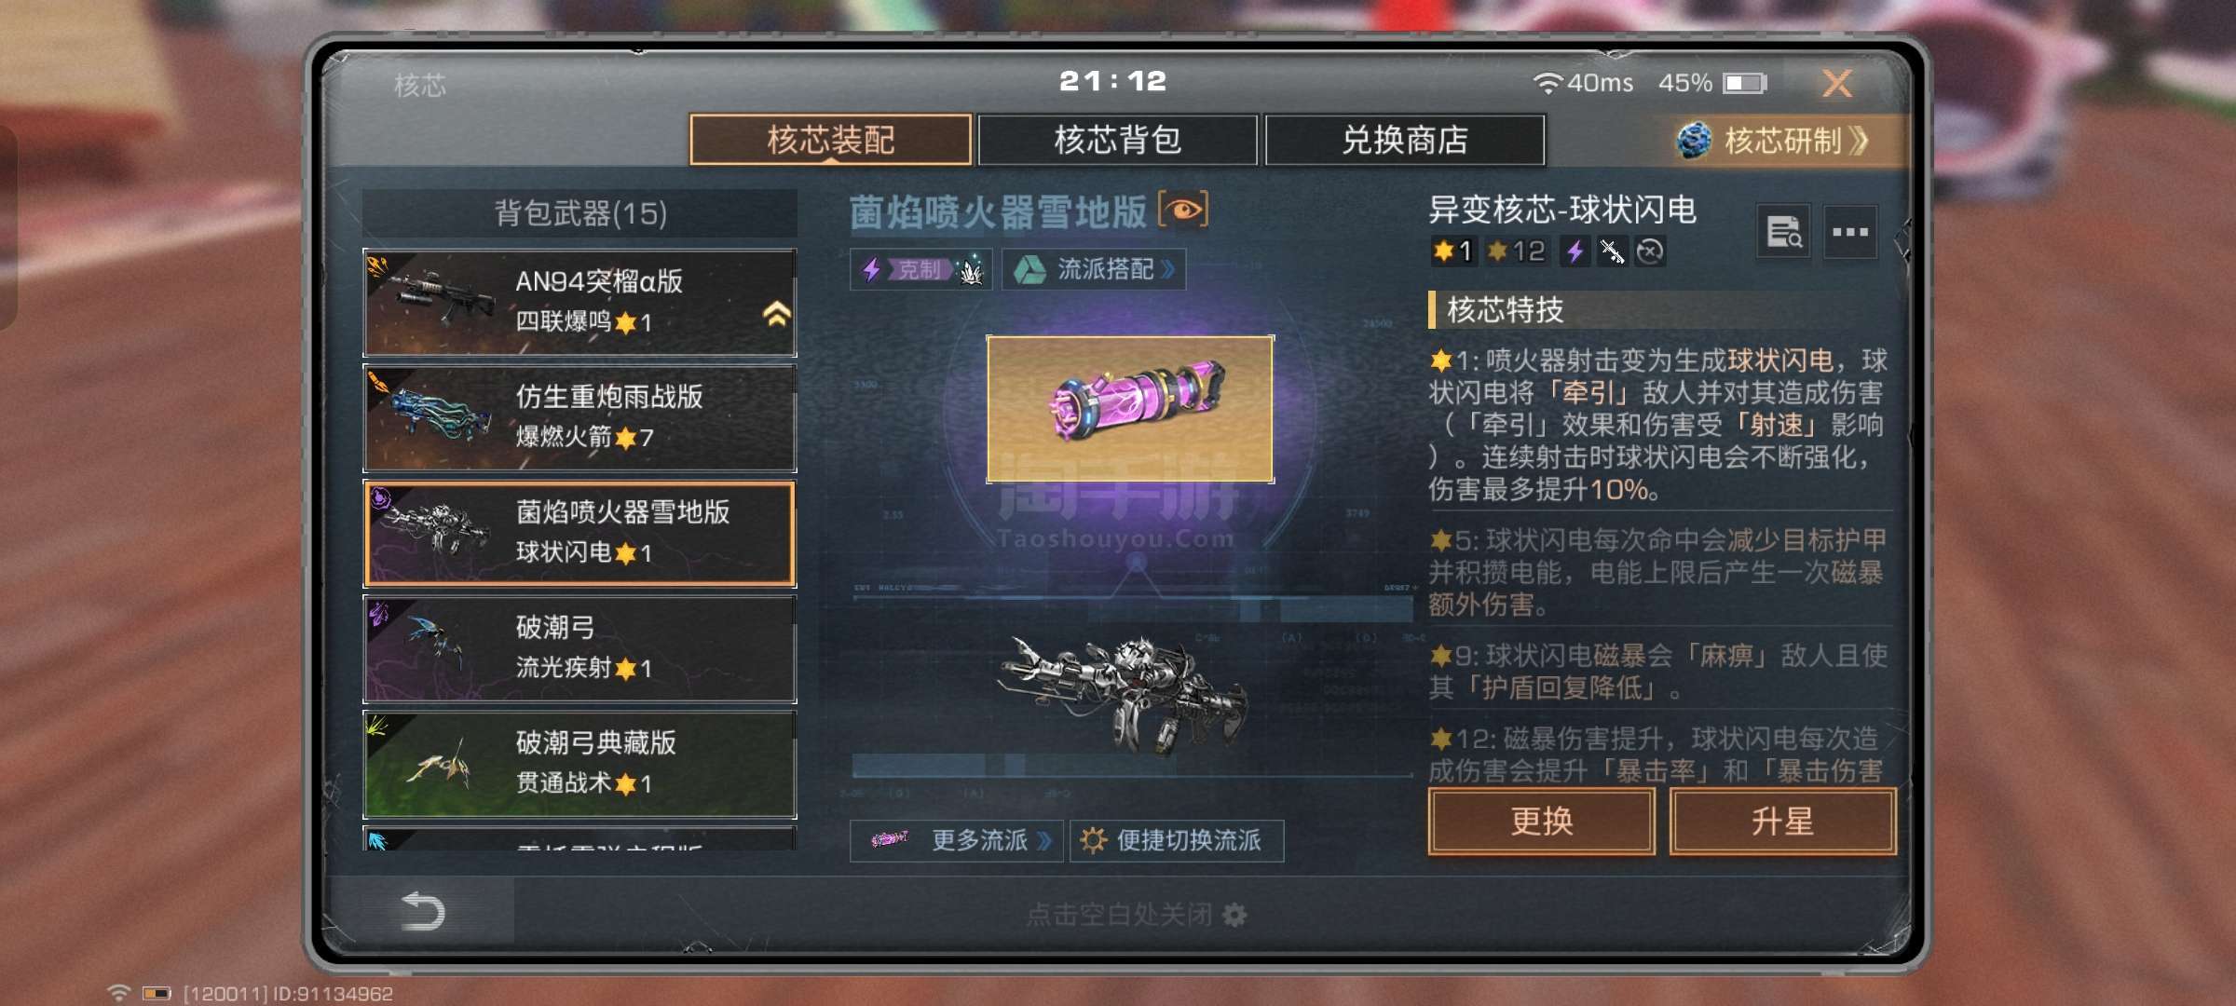The image size is (2236, 1006).
Task: Click the 升星 star upgrade button
Action: (x=1782, y=822)
